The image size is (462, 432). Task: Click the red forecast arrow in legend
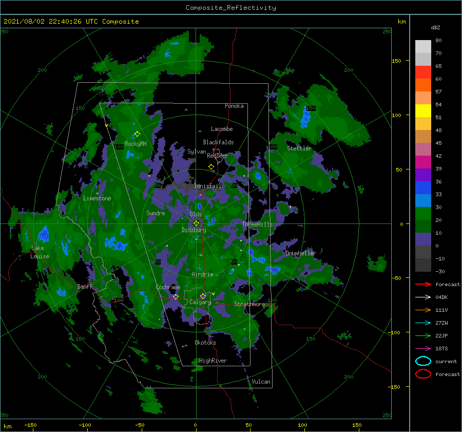pyautogui.click(x=423, y=284)
